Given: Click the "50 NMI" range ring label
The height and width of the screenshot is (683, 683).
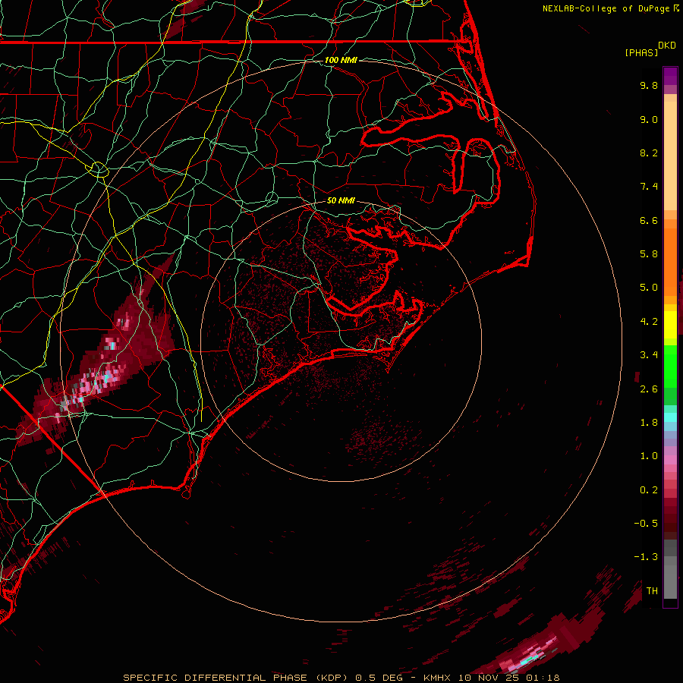Looking at the screenshot, I should (341, 200).
